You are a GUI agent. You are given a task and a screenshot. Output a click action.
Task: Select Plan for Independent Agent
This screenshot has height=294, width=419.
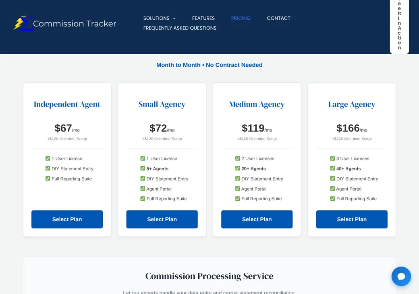(x=67, y=219)
